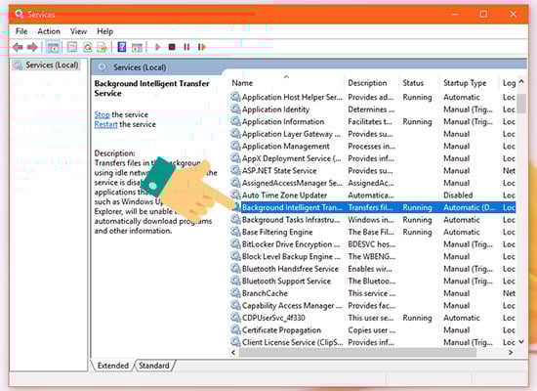Open the Help toolbar icon

[x=122, y=47]
